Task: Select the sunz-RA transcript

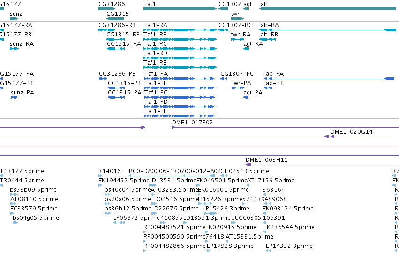Action: [x=14, y=49]
